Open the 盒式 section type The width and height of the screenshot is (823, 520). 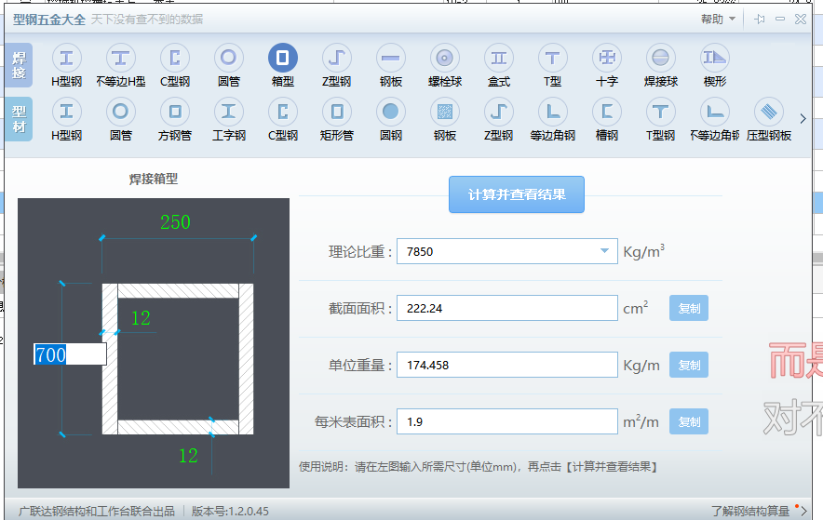click(x=499, y=59)
